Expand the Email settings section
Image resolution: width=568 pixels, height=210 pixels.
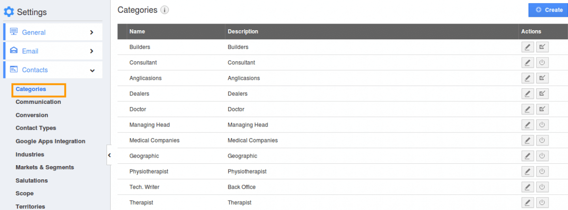[x=53, y=51]
